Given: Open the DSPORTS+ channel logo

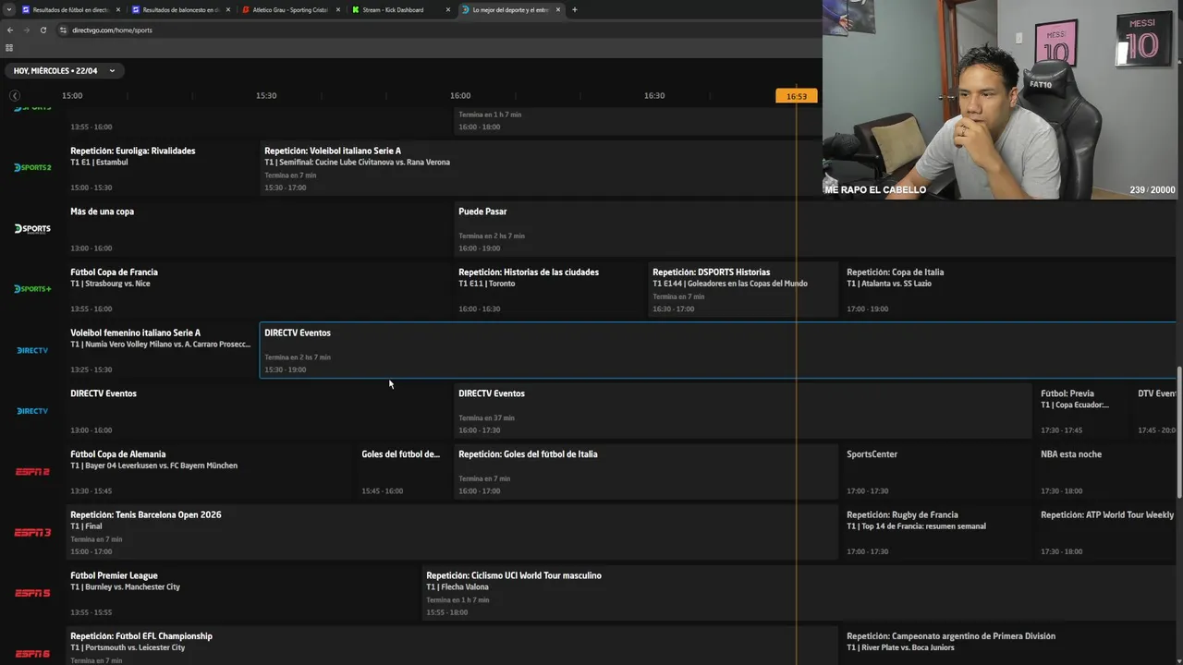Looking at the screenshot, I should (32, 289).
